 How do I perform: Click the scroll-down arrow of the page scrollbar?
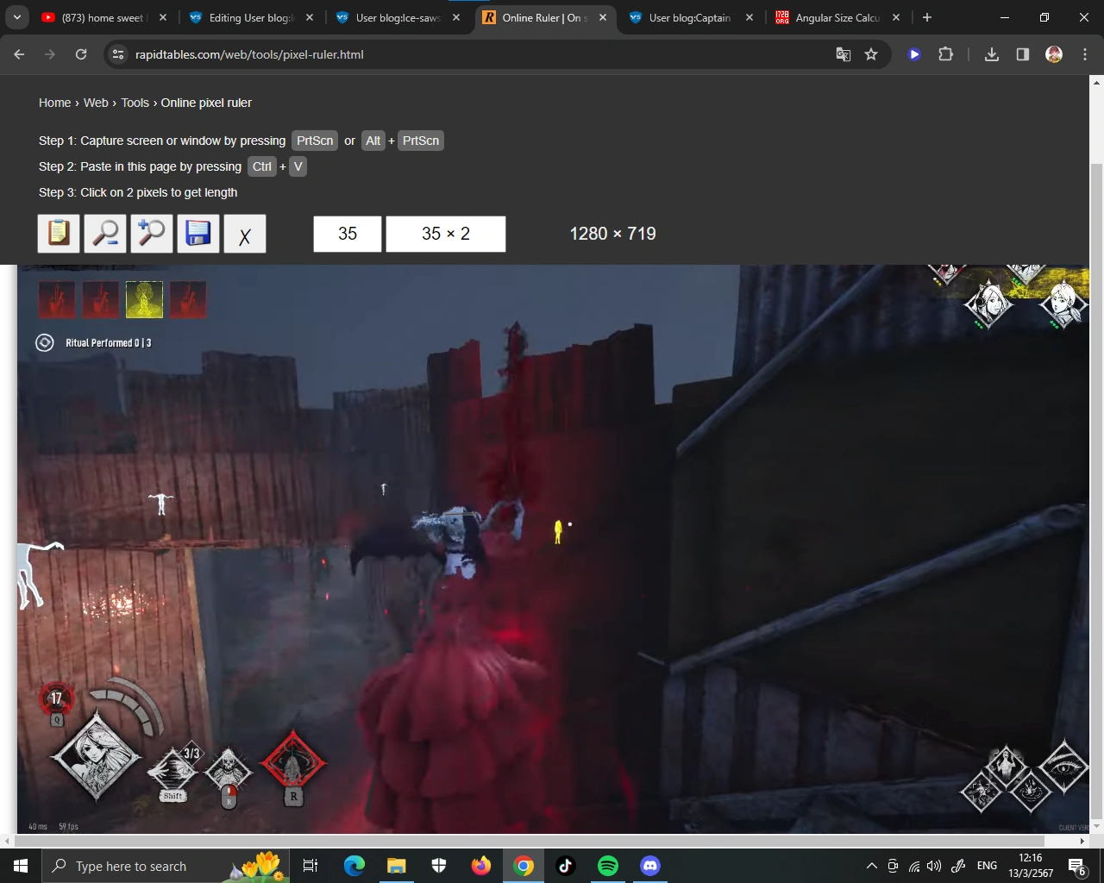tap(1097, 827)
